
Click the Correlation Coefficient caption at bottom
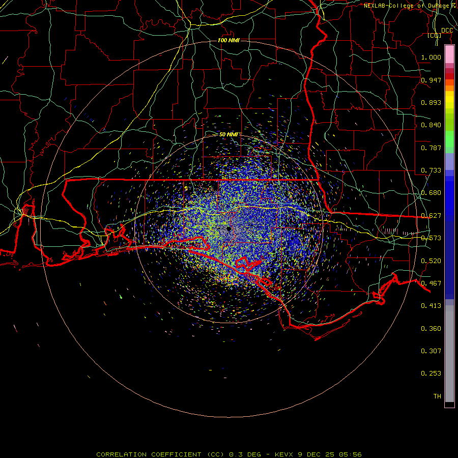(x=228, y=454)
